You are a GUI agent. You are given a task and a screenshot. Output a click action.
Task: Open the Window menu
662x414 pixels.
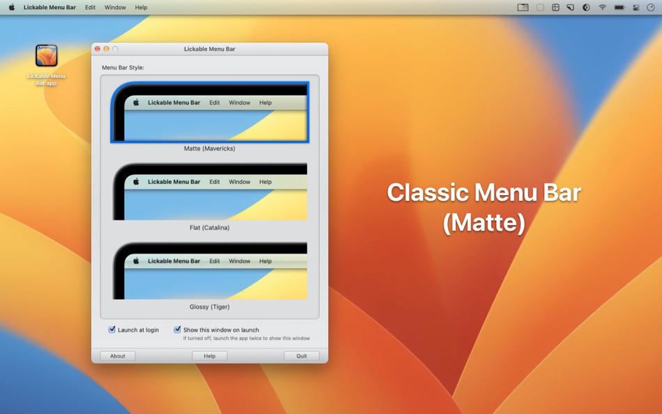(x=115, y=8)
